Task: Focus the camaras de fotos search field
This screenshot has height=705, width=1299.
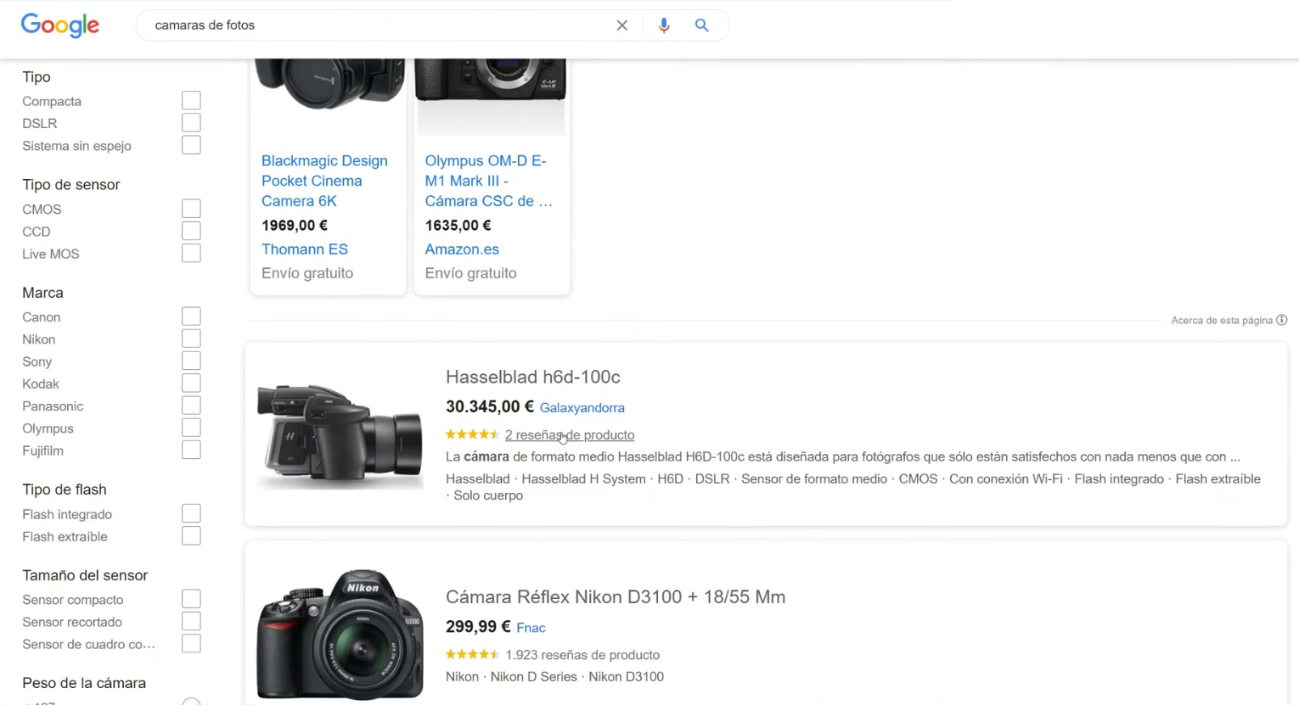Action: (378, 25)
